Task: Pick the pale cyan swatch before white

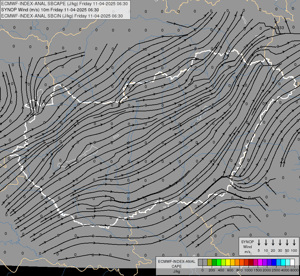Action: coord(287,262)
